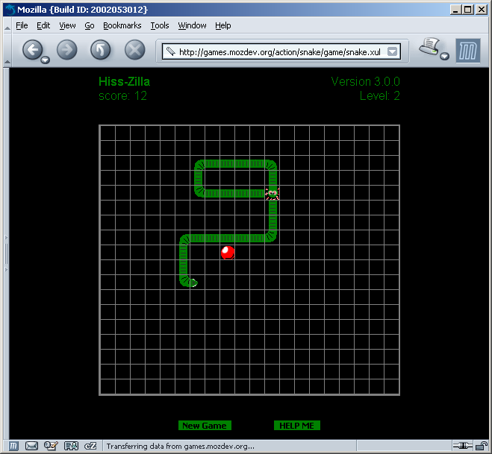Start a New Game
The width and height of the screenshot is (492, 454).
pos(205,426)
